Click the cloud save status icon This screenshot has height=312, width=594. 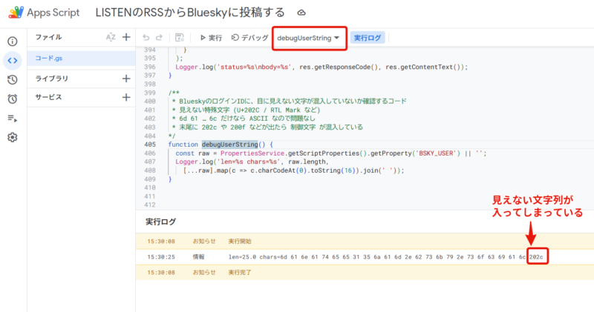tap(301, 13)
